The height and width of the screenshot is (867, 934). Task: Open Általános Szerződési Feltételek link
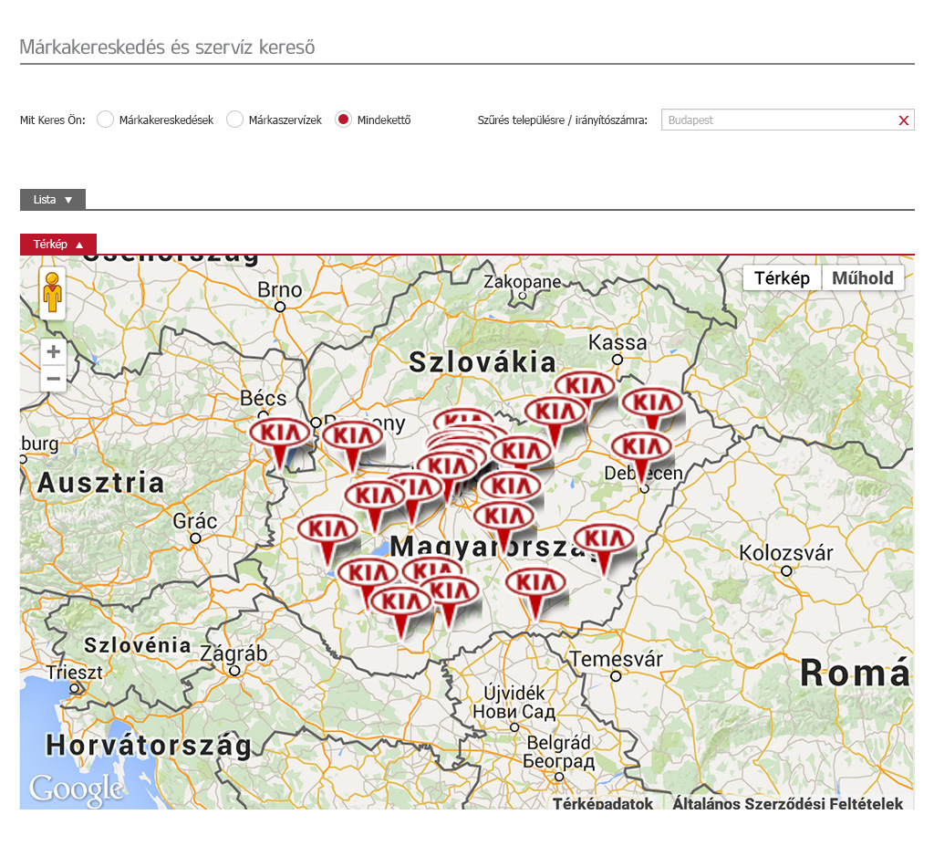point(787,803)
